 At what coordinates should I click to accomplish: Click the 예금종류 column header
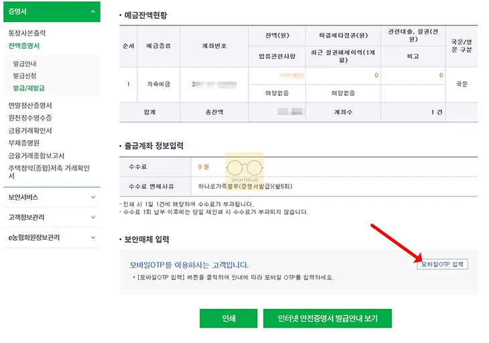click(159, 46)
